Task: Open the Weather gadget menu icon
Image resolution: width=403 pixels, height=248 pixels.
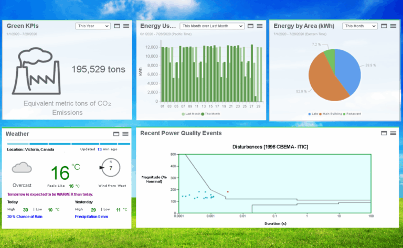Action: coord(125,134)
